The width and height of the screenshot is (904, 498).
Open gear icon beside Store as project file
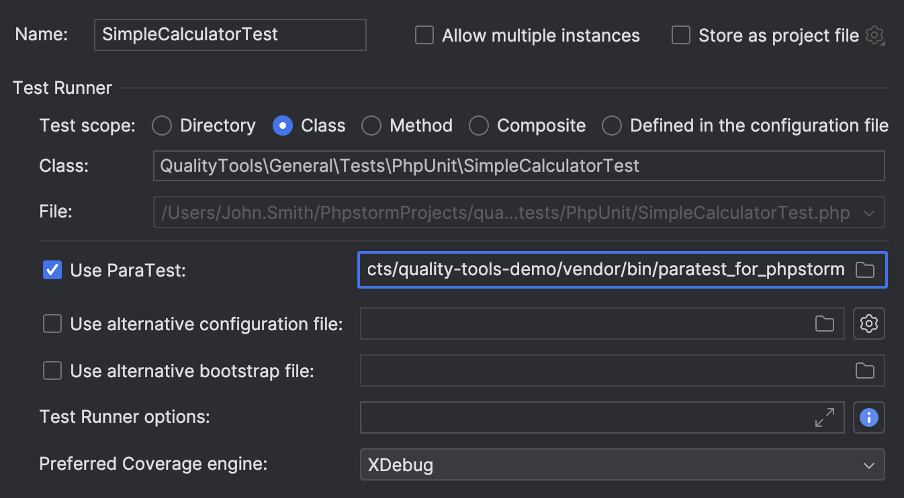(875, 36)
